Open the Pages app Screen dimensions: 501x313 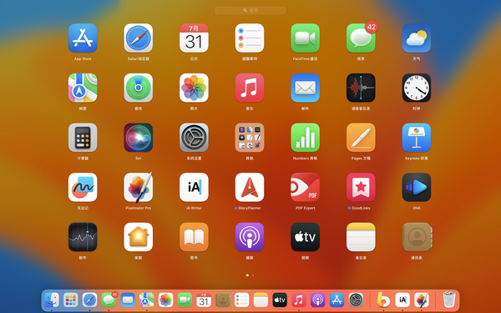pyautogui.click(x=361, y=138)
